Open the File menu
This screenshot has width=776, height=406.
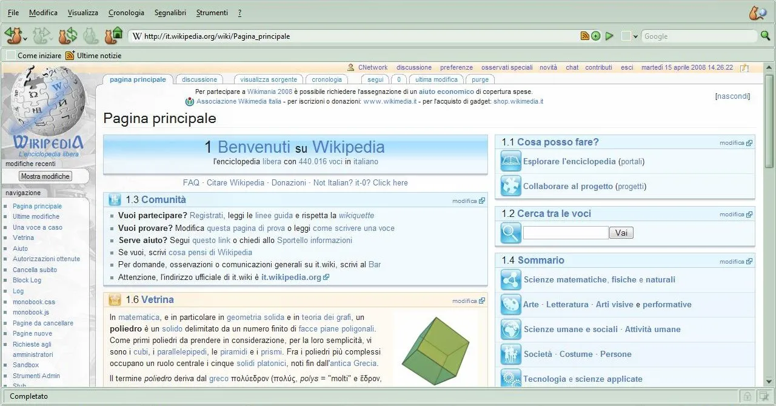(x=13, y=12)
